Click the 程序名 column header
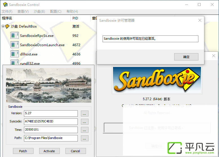219x157 pixels. (x=36, y=18)
